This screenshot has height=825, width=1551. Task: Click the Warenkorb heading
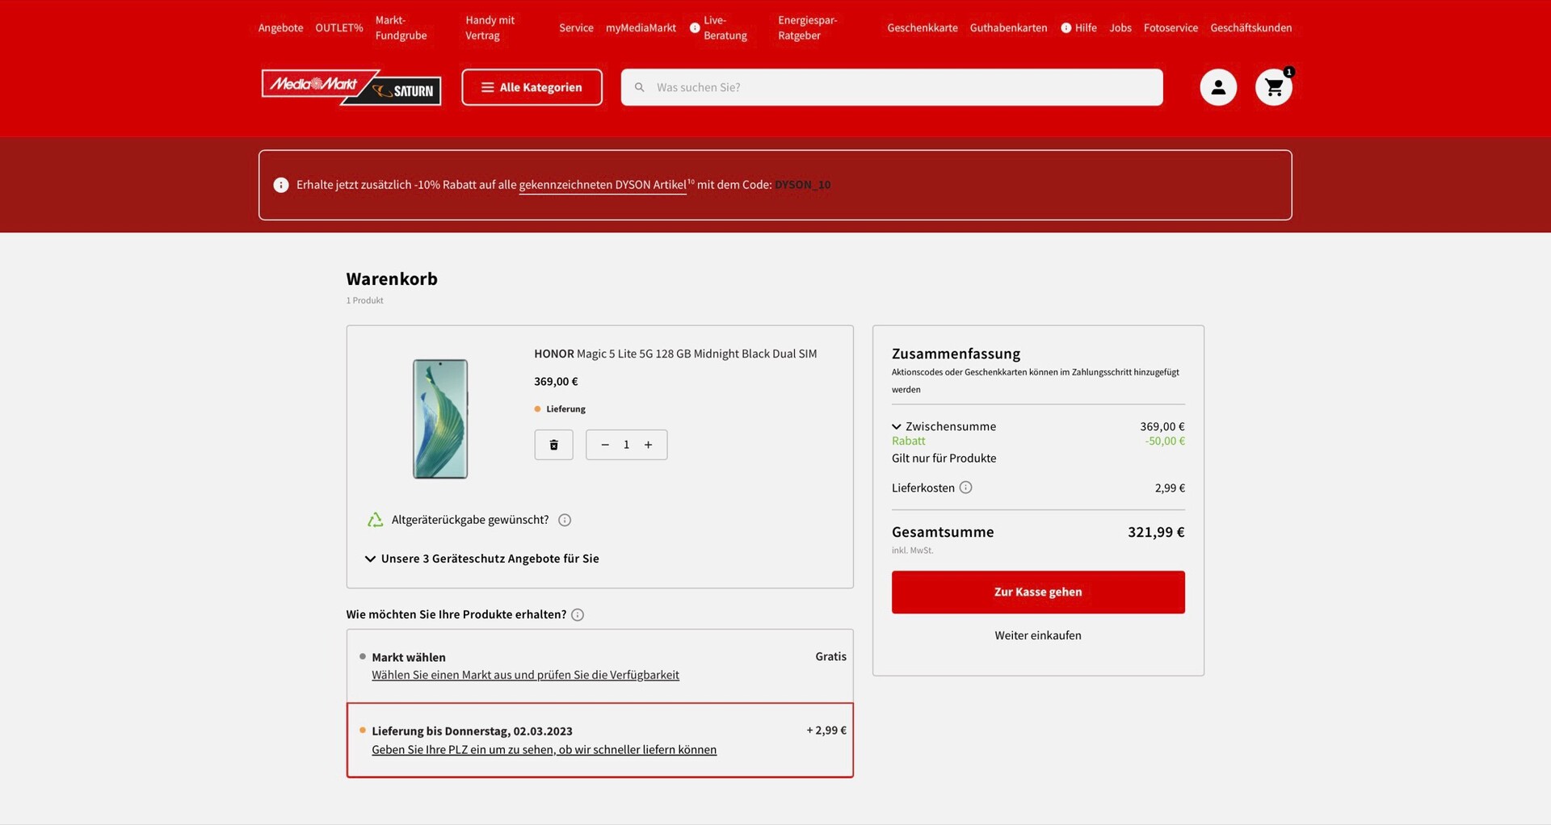click(392, 278)
